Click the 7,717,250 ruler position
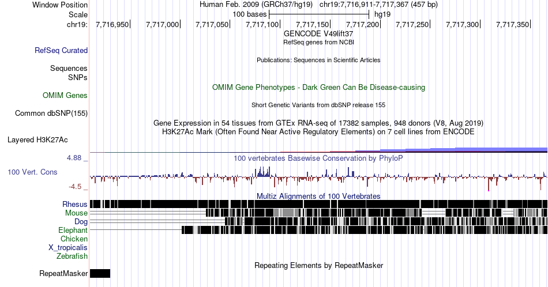Screen dimensions: 548x287 click(412, 24)
